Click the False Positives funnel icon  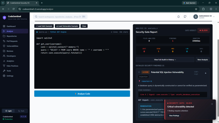[x=4, y=66]
